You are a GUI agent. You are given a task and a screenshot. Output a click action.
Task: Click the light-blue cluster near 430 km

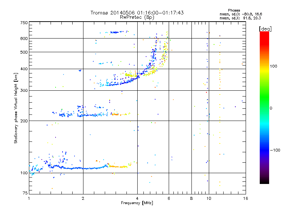[101, 64]
